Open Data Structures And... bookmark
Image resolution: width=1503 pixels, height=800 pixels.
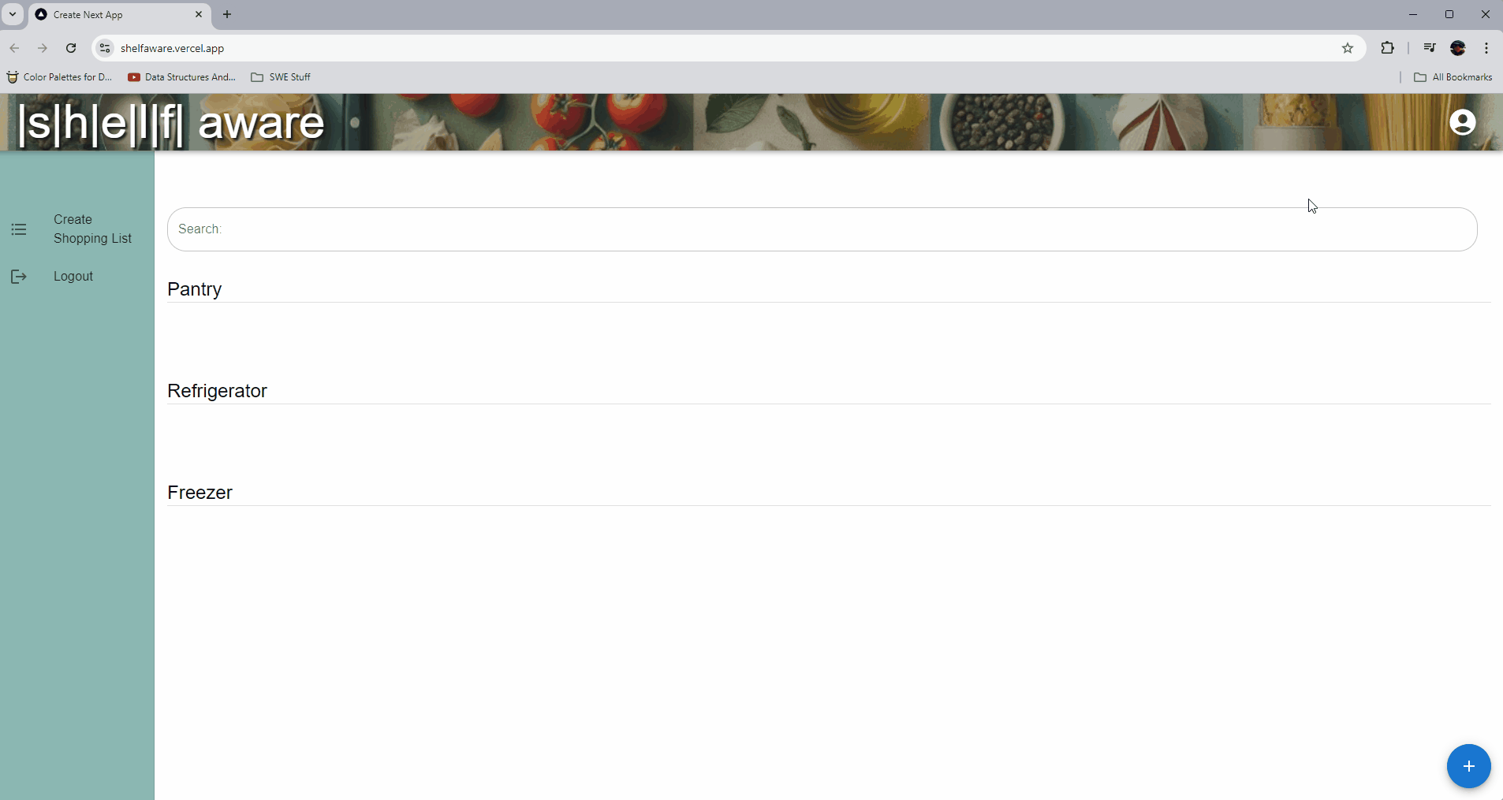[x=182, y=77]
